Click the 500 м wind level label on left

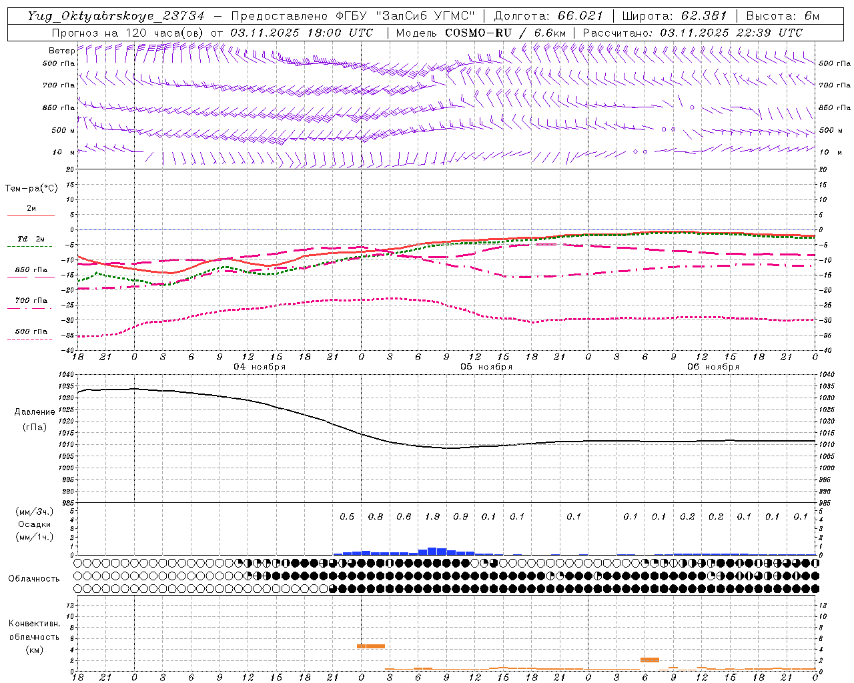[x=63, y=130]
